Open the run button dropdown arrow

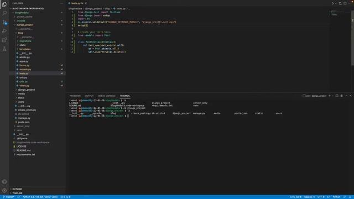point(336,3)
